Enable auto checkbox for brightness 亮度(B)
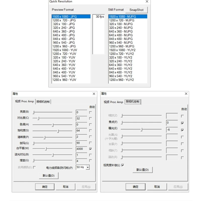Viewport: 201px width, 201px height. (x=90, y=112)
